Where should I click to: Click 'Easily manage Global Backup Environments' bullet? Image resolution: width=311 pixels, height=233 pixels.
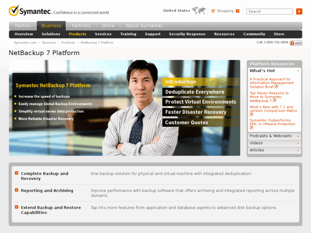tap(55, 104)
